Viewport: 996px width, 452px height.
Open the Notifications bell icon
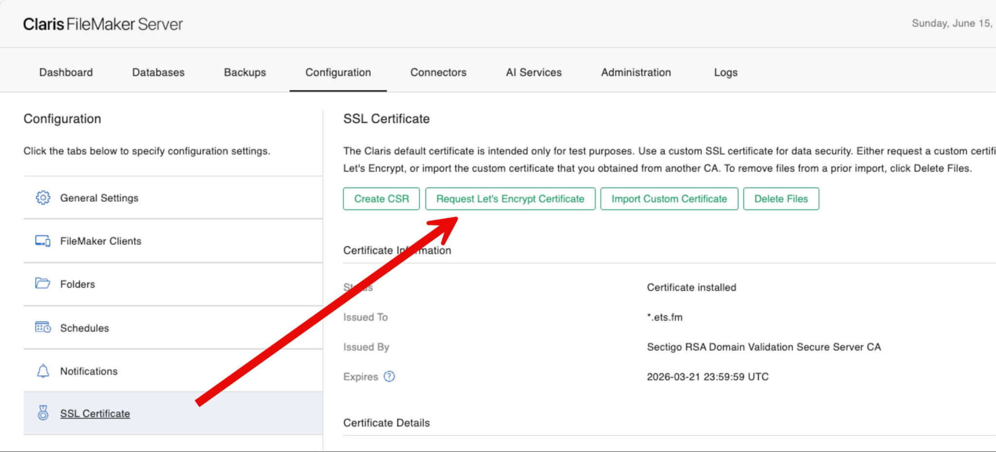pos(43,371)
